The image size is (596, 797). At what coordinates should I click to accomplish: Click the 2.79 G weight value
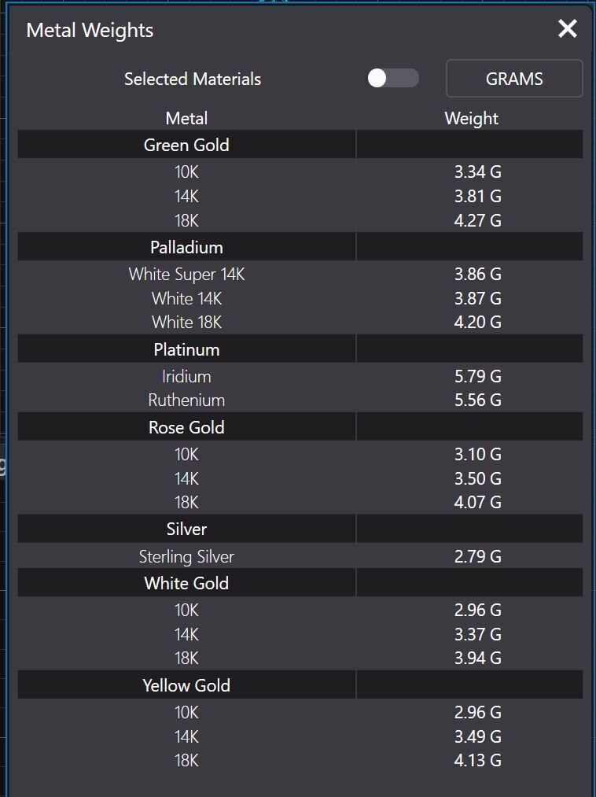[477, 557]
